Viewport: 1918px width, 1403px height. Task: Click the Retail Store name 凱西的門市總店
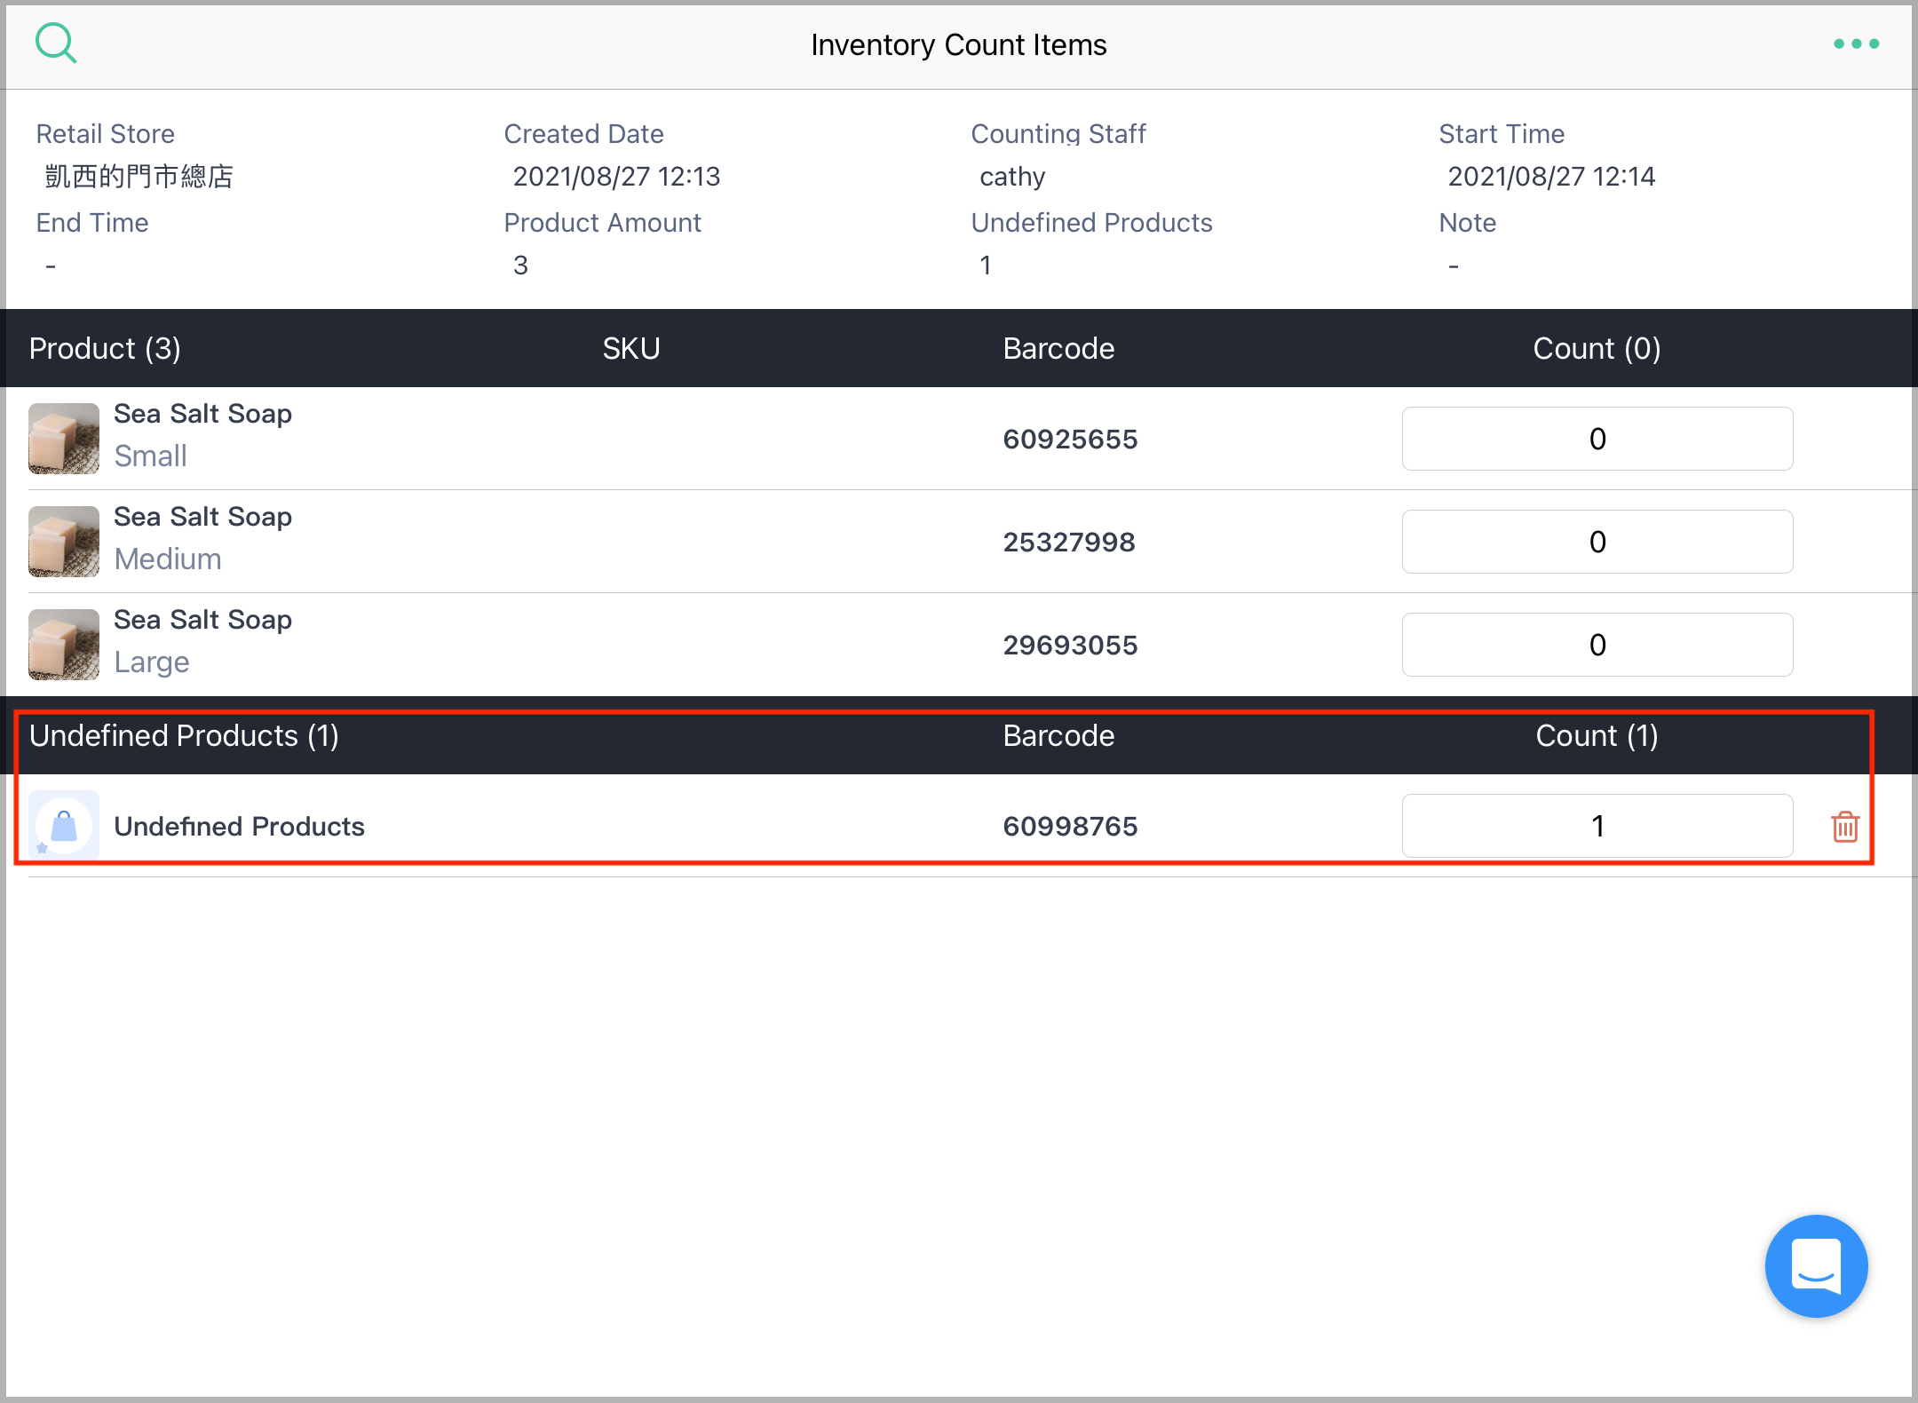click(x=139, y=176)
